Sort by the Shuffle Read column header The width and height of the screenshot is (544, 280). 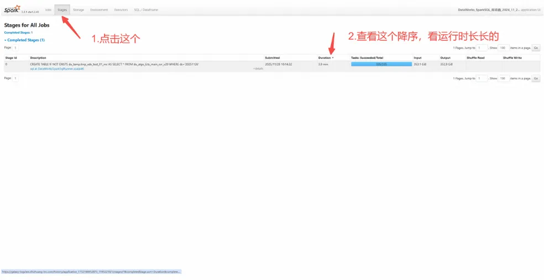pos(475,58)
